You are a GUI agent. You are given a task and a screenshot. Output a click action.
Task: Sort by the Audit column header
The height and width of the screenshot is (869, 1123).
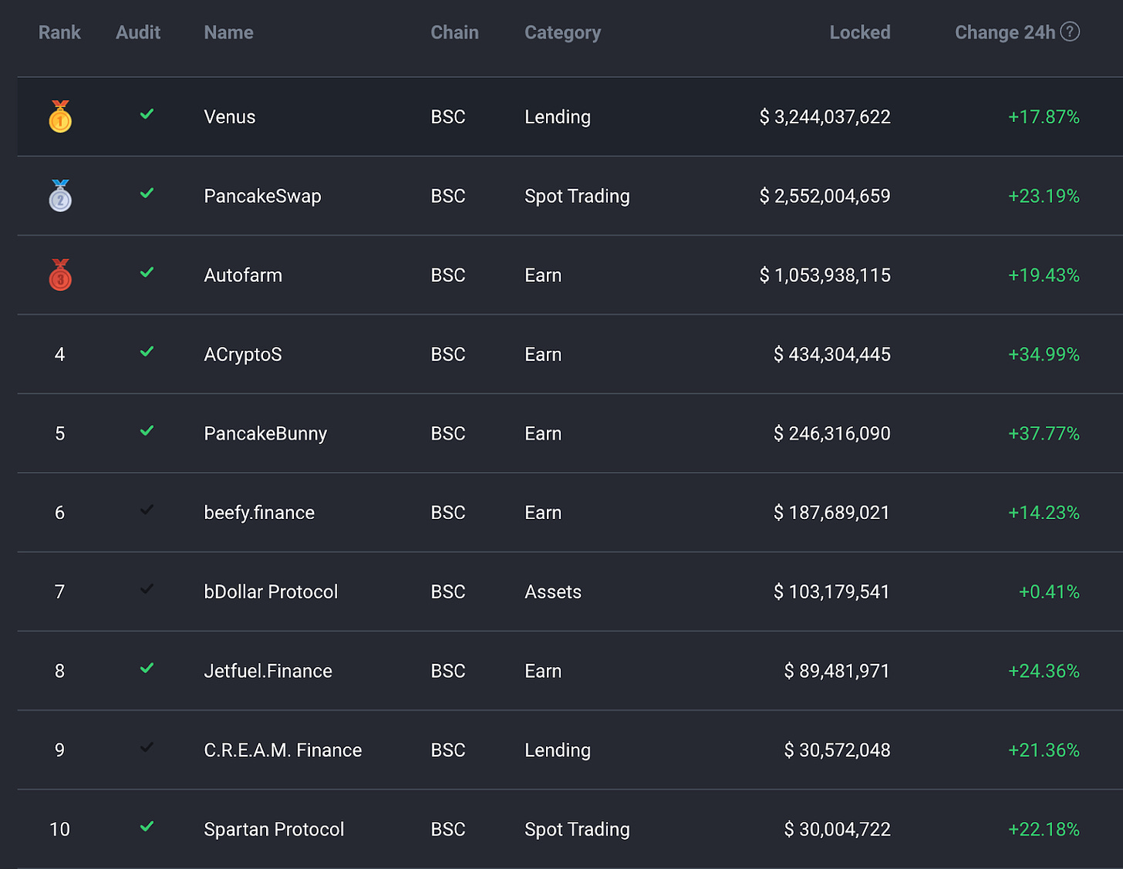tap(138, 32)
